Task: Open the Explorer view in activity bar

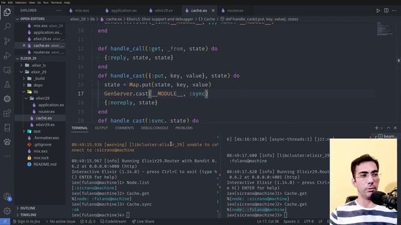Action: click(7, 12)
